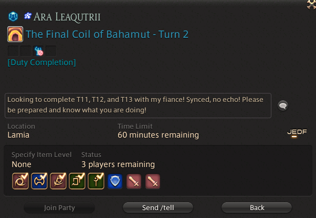Open the gear icon in top corner
The image size is (316, 218).
311,4
